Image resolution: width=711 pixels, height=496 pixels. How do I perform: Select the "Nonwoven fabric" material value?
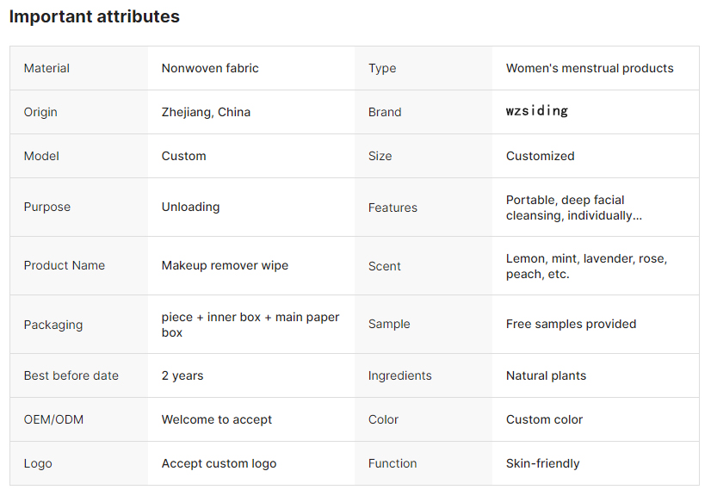point(210,68)
